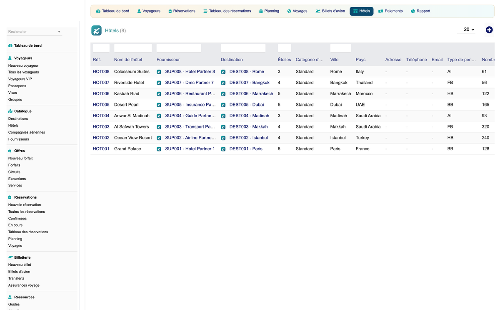Open the Planning top tab
The image size is (500, 310).
tap(269, 11)
